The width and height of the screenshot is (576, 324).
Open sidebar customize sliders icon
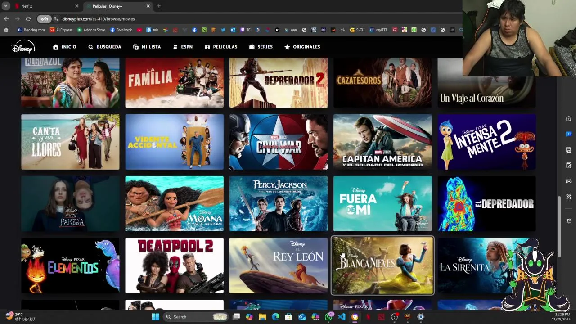pyautogui.click(x=569, y=221)
